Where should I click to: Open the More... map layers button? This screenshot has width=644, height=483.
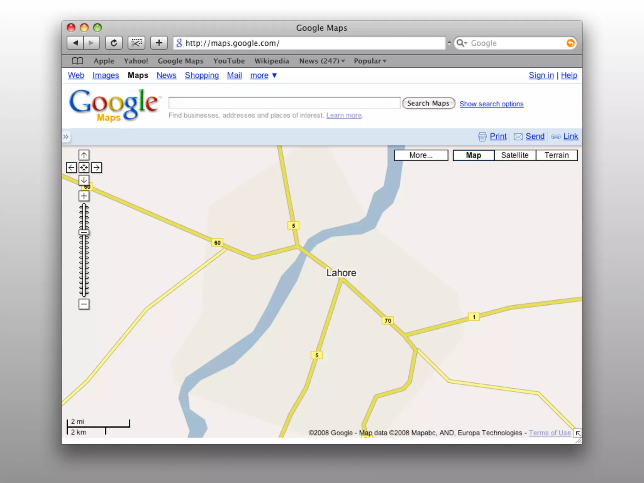pos(421,155)
